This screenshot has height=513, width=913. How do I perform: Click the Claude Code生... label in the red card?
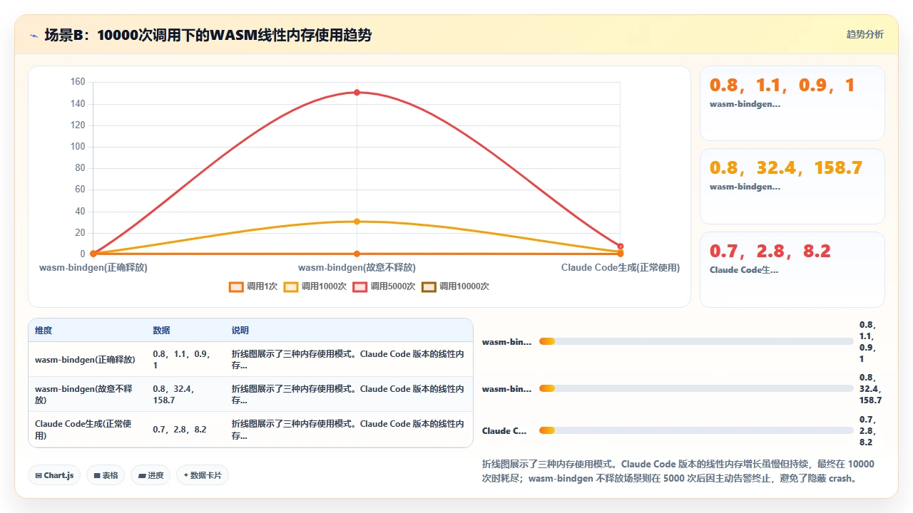coord(744,270)
